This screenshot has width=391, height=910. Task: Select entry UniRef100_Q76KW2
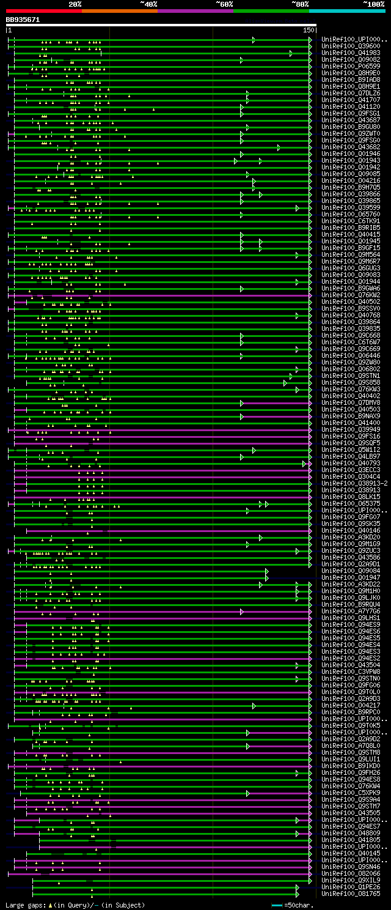coord(351,295)
